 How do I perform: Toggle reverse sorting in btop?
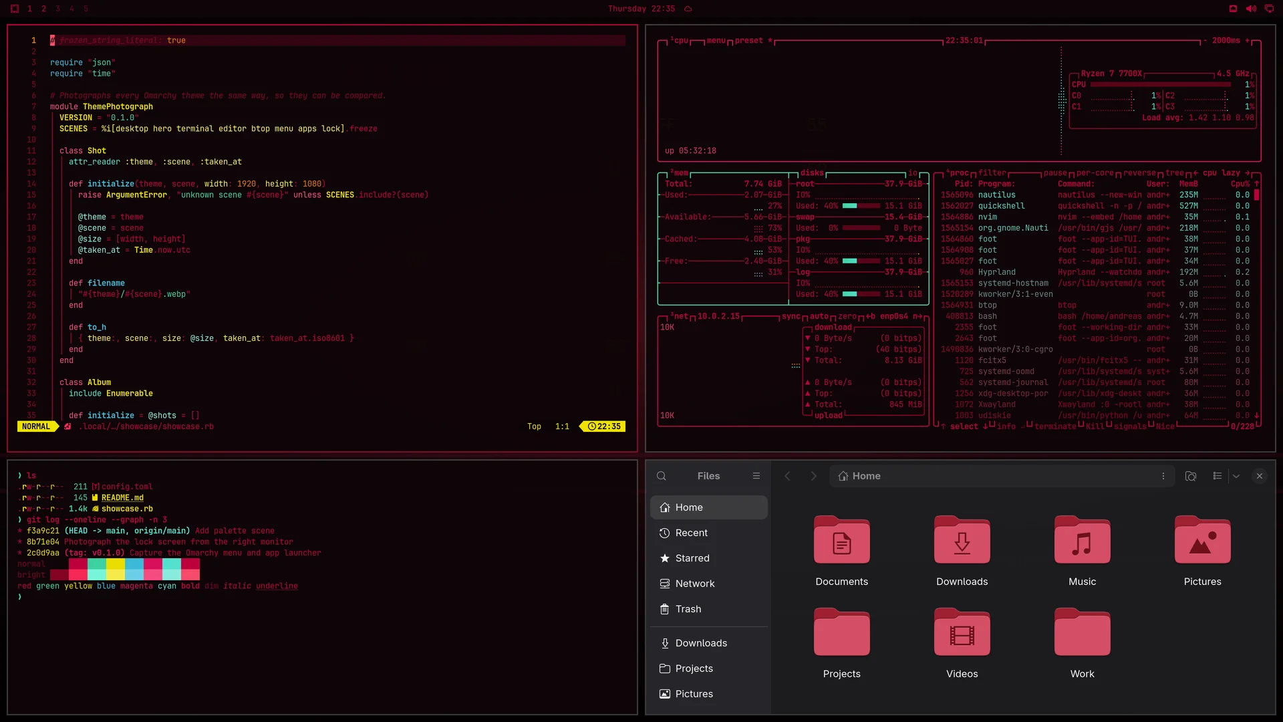pyautogui.click(x=1139, y=173)
